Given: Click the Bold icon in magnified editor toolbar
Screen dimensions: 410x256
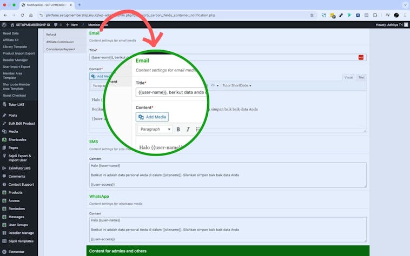Looking at the screenshot, I should coord(178,129).
